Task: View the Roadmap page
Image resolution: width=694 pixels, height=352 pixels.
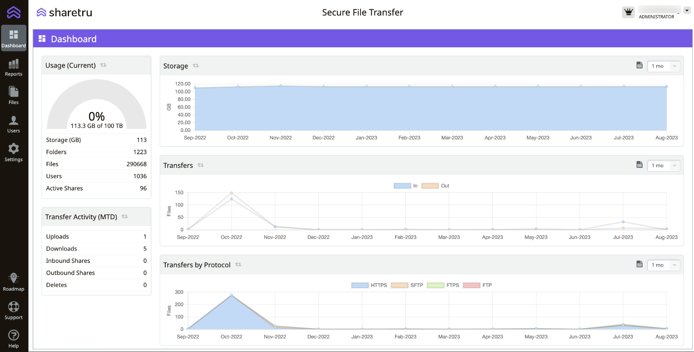Action: click(14, 282)
